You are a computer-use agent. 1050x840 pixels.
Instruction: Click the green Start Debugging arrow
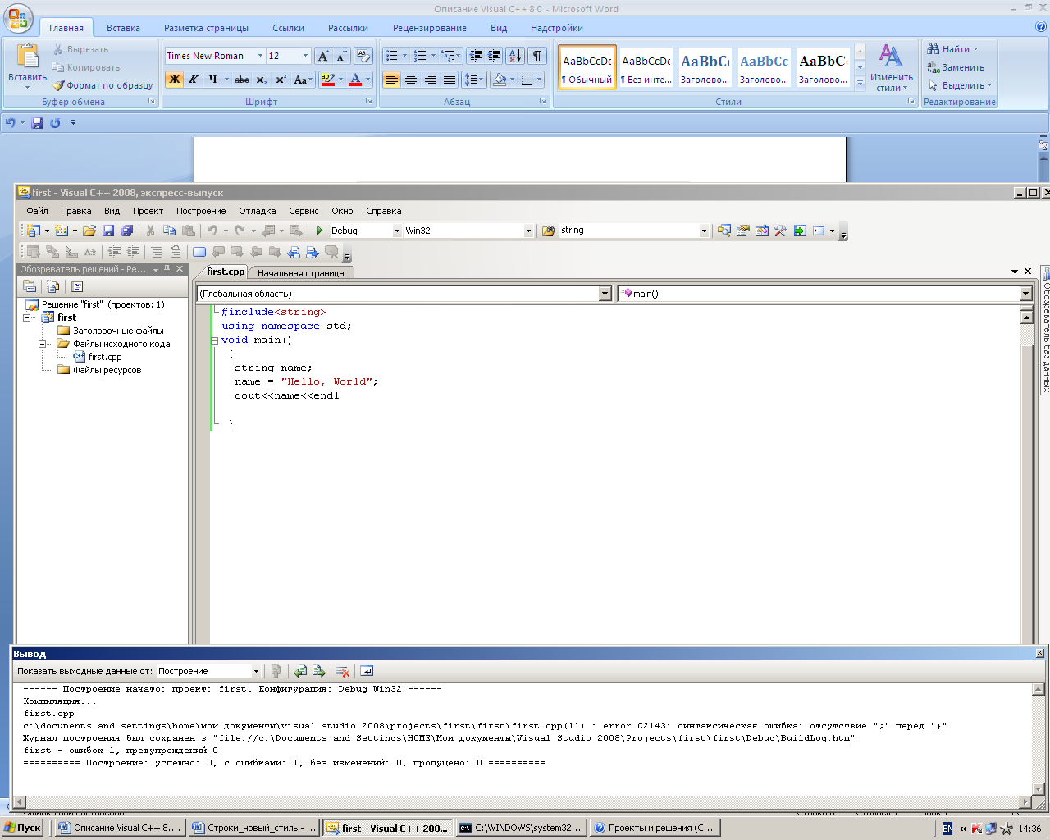[x=320, y=231]
